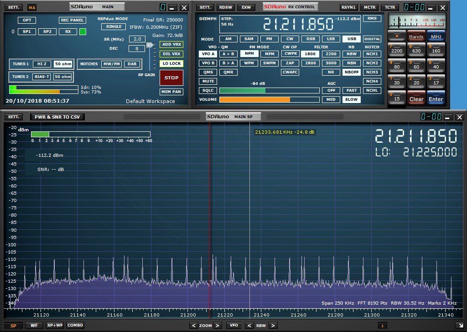Screen dimensions: 467x332
Task: Click RSYN1 in RX CONTROL
Action: coord(348,7)
